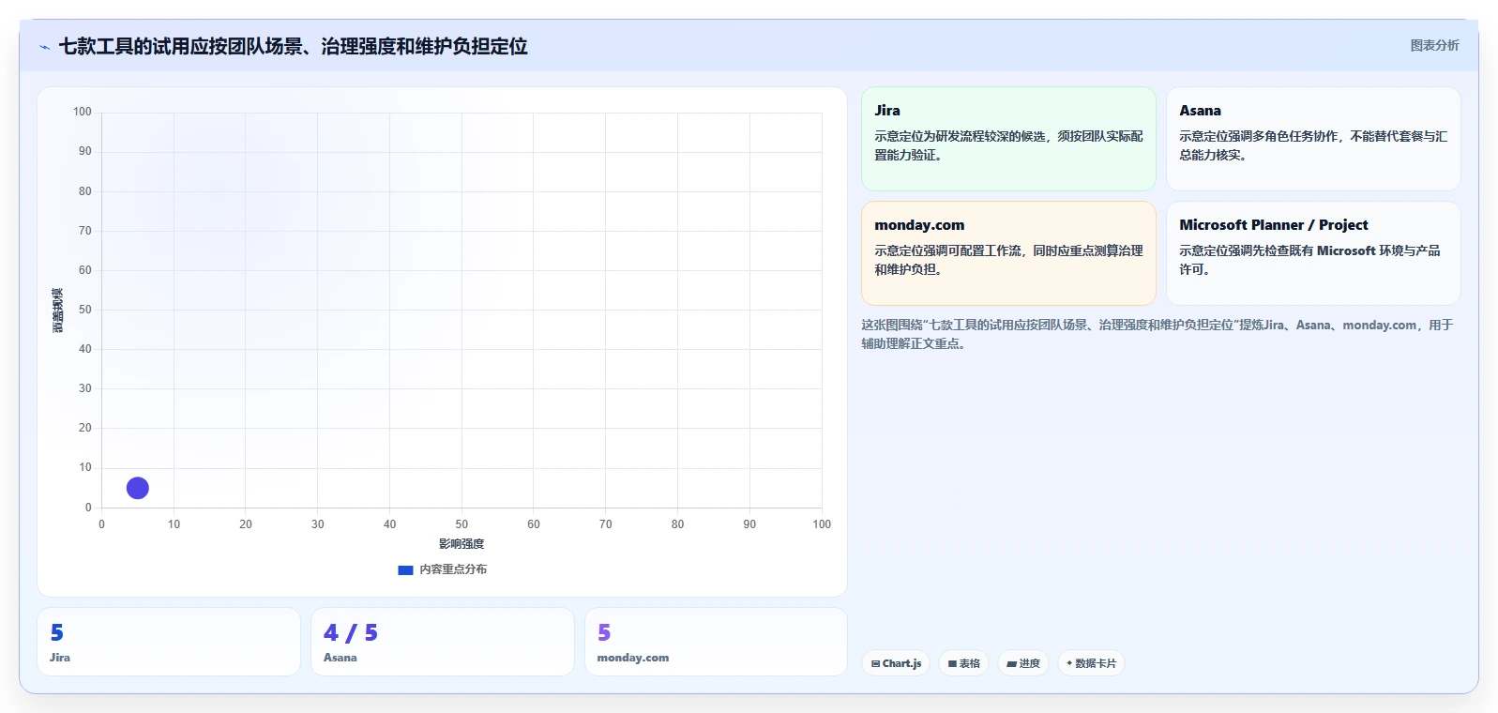Click y-axis tick label 50
The height and width of the screenshot is (713, 1498).
pos(85,310)
